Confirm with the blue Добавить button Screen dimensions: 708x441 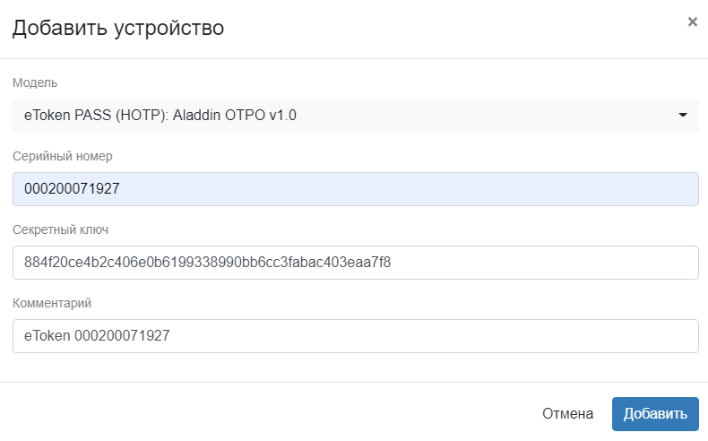(x=655, y=413)
